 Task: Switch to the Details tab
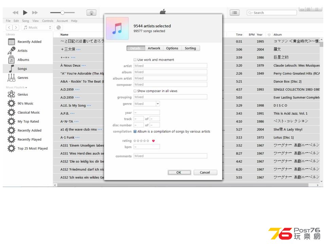[x=136, y=48]
